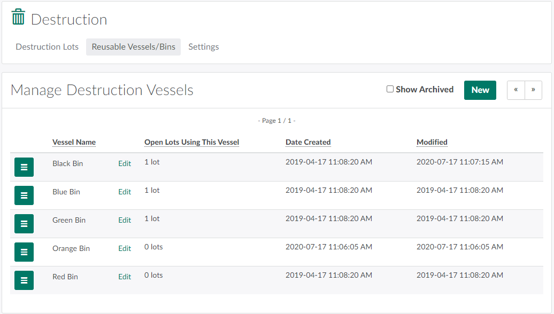Edit the Red Bin vessel
This screenshot has width=554, height=314.
tap(125, 277)
